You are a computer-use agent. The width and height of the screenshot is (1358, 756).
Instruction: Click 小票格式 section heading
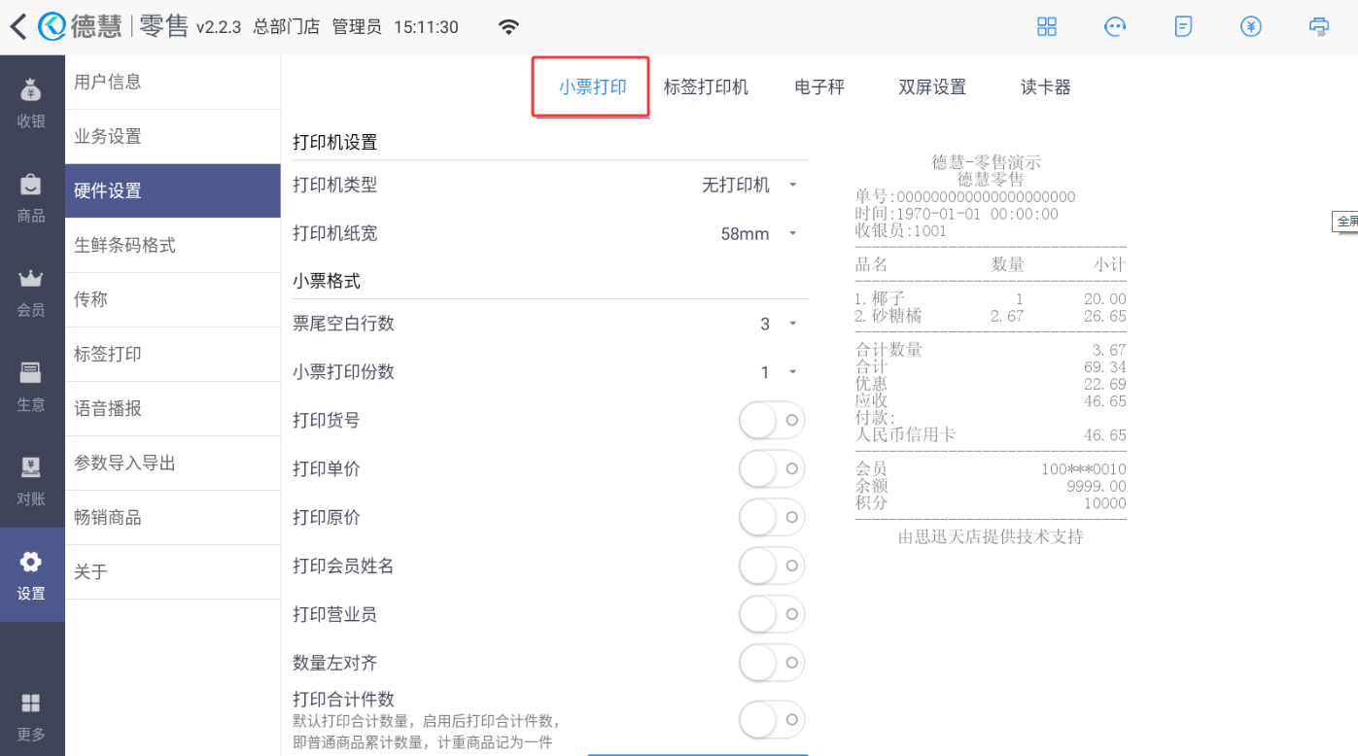(327, 282)
